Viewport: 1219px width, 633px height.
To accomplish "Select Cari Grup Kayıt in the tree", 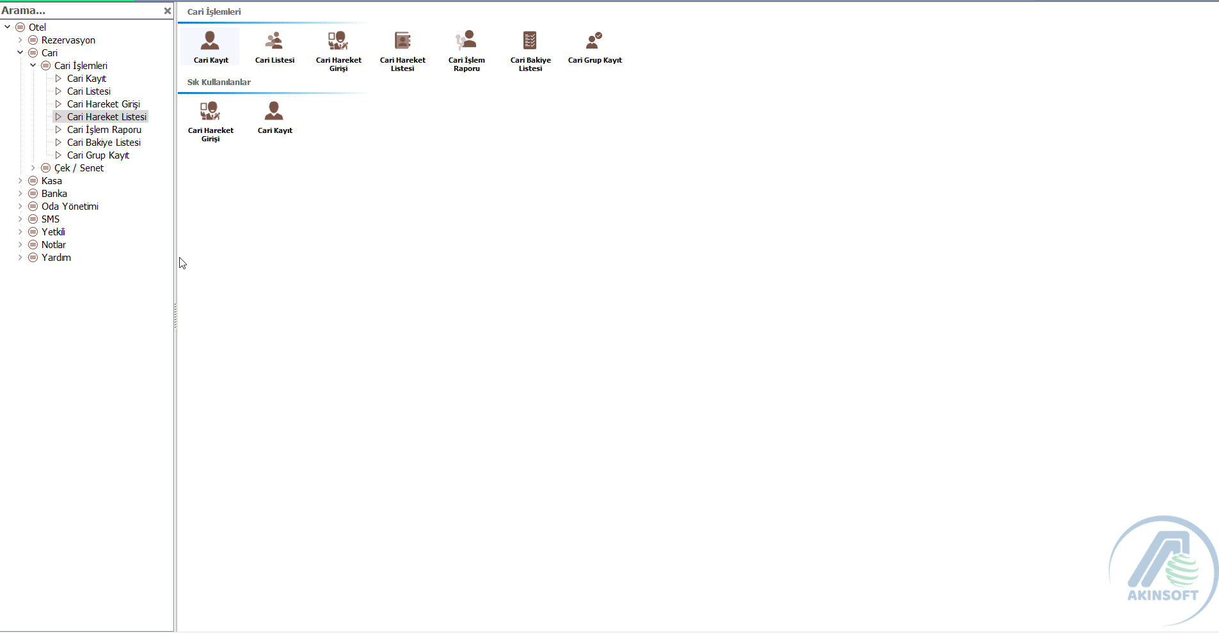I will [98, 155].
